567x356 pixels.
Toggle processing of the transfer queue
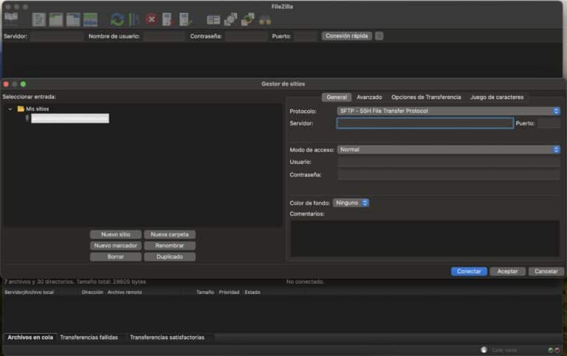click(134, 19)
